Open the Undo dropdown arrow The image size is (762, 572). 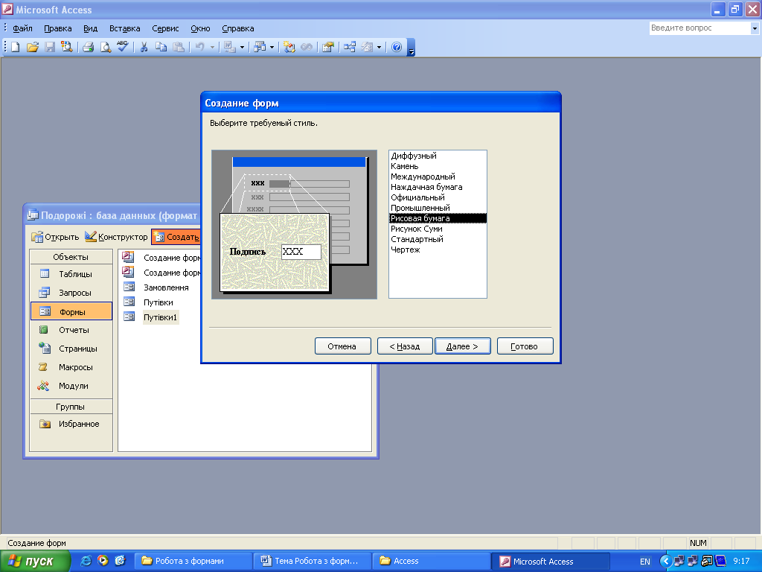pyautogui.click(x=212, y=48)
